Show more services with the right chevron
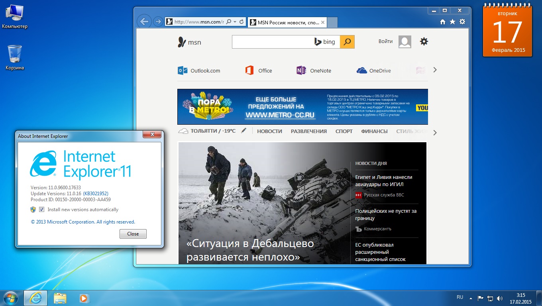Viewport: 542px width, 306px height. tap(435, 70)
